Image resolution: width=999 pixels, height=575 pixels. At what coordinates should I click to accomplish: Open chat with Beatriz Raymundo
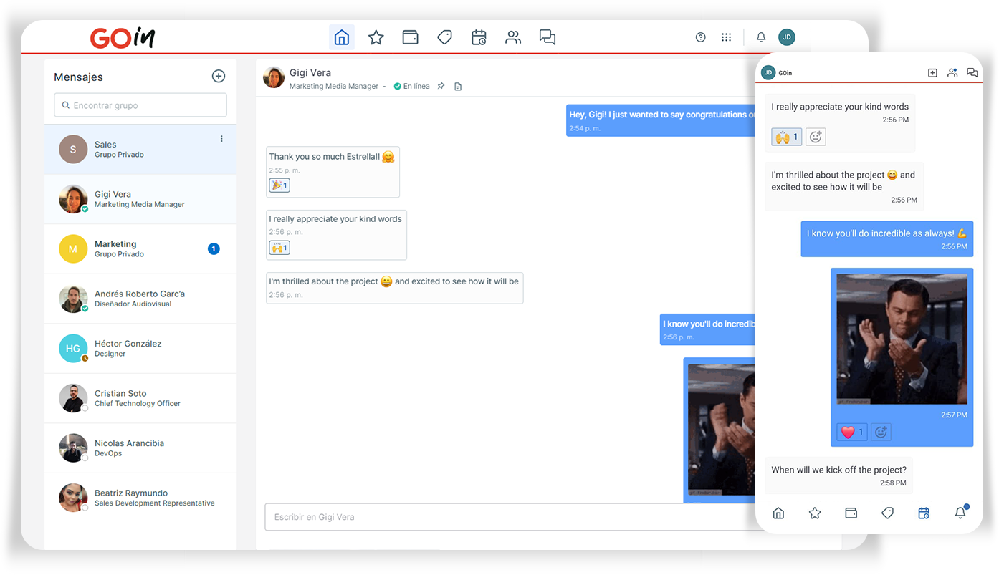click(140, 498)
